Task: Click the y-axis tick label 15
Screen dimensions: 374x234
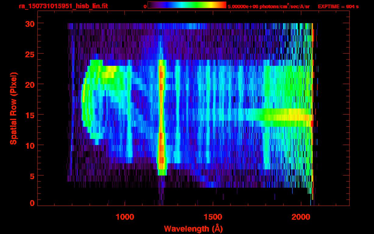Action: click(x=30, y=115)
